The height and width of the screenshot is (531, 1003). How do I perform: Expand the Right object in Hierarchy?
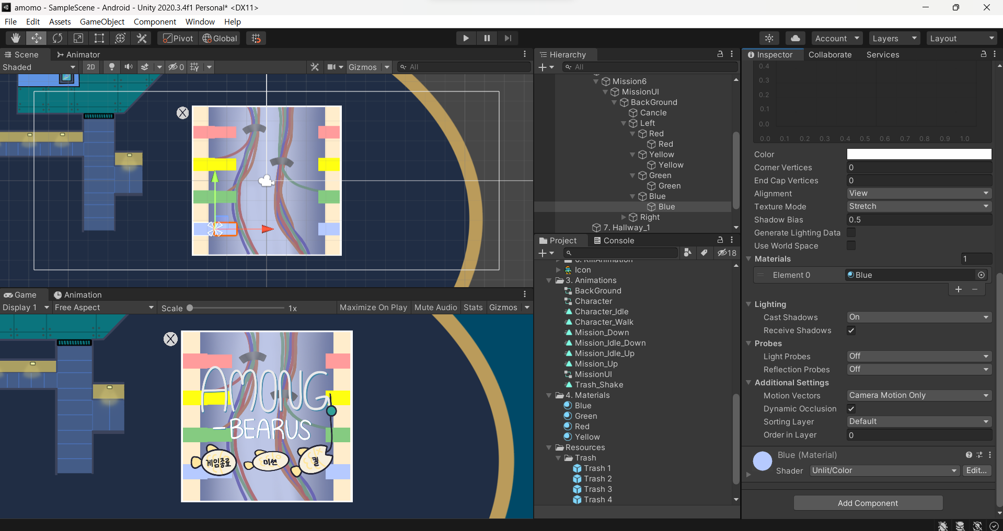click(623, 217)
